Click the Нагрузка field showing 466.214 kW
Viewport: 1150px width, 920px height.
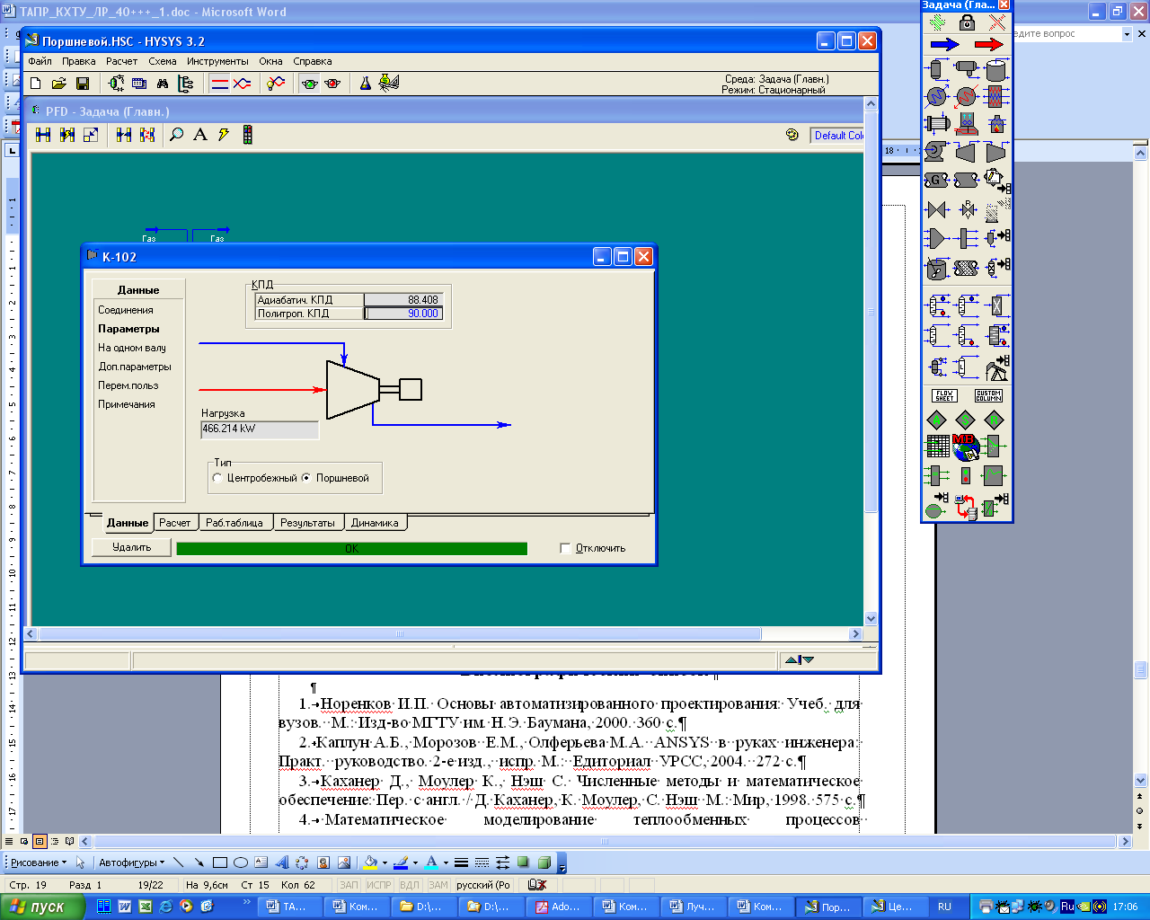(x=260, y=429)
